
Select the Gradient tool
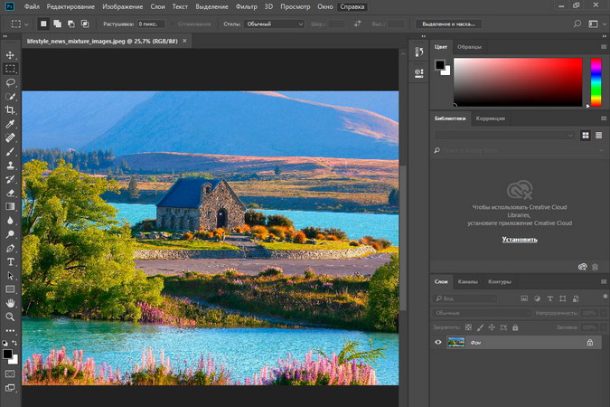click(x=10, y=206)
